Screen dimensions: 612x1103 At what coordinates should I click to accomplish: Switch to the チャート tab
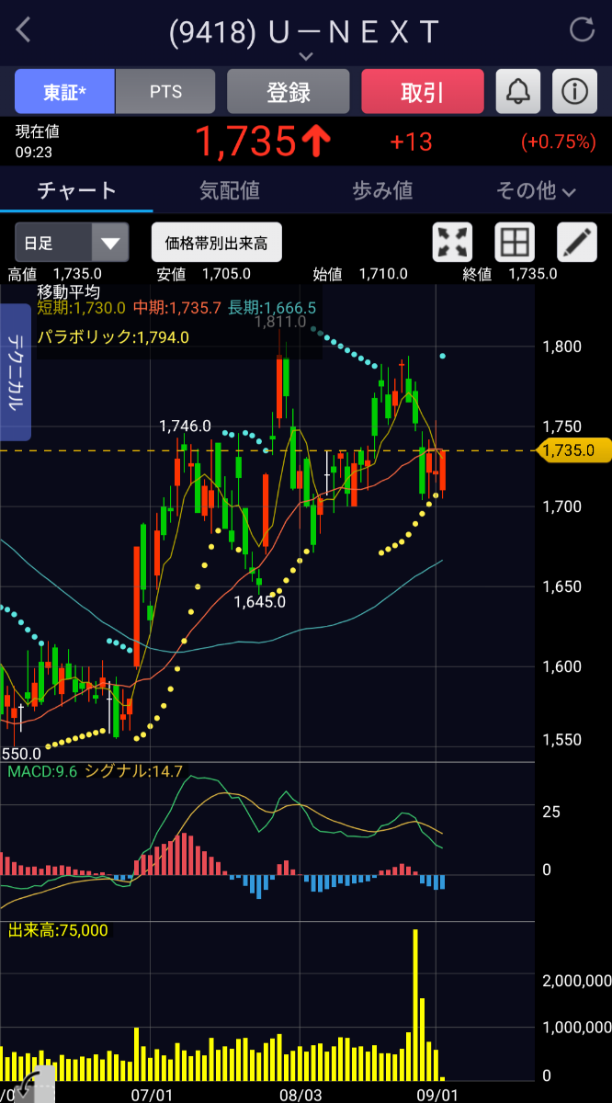(76, 190)
